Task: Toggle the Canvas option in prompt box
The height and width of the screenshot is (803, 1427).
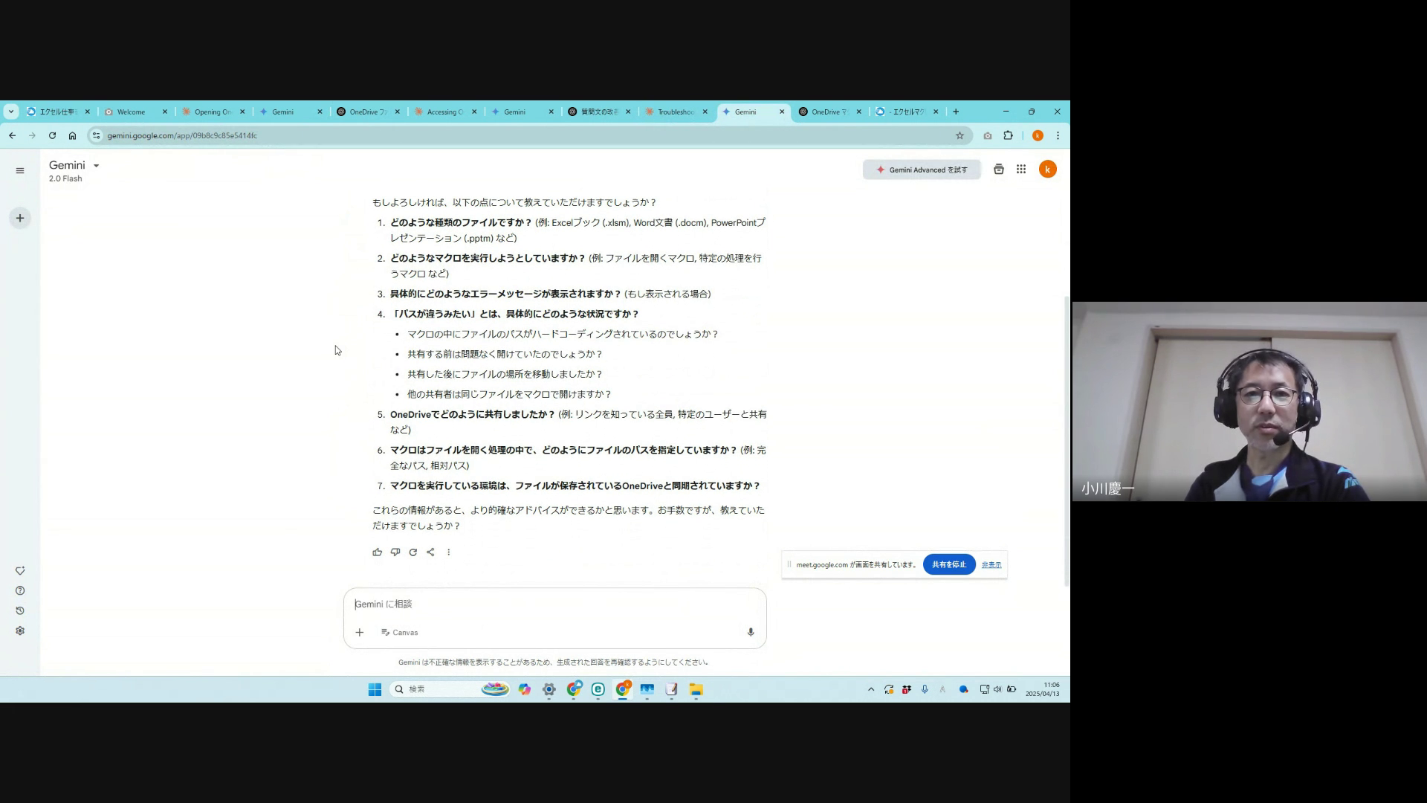Action: [400, 632]
